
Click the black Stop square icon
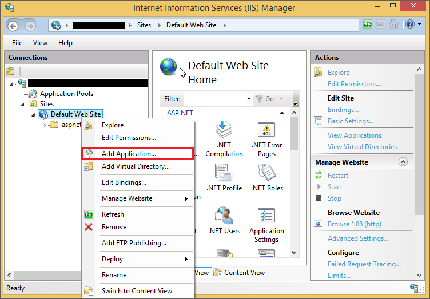click(318, 198)
